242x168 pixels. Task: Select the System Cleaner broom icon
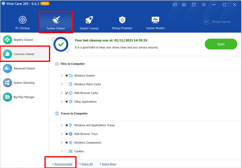[x=56, y=20]
